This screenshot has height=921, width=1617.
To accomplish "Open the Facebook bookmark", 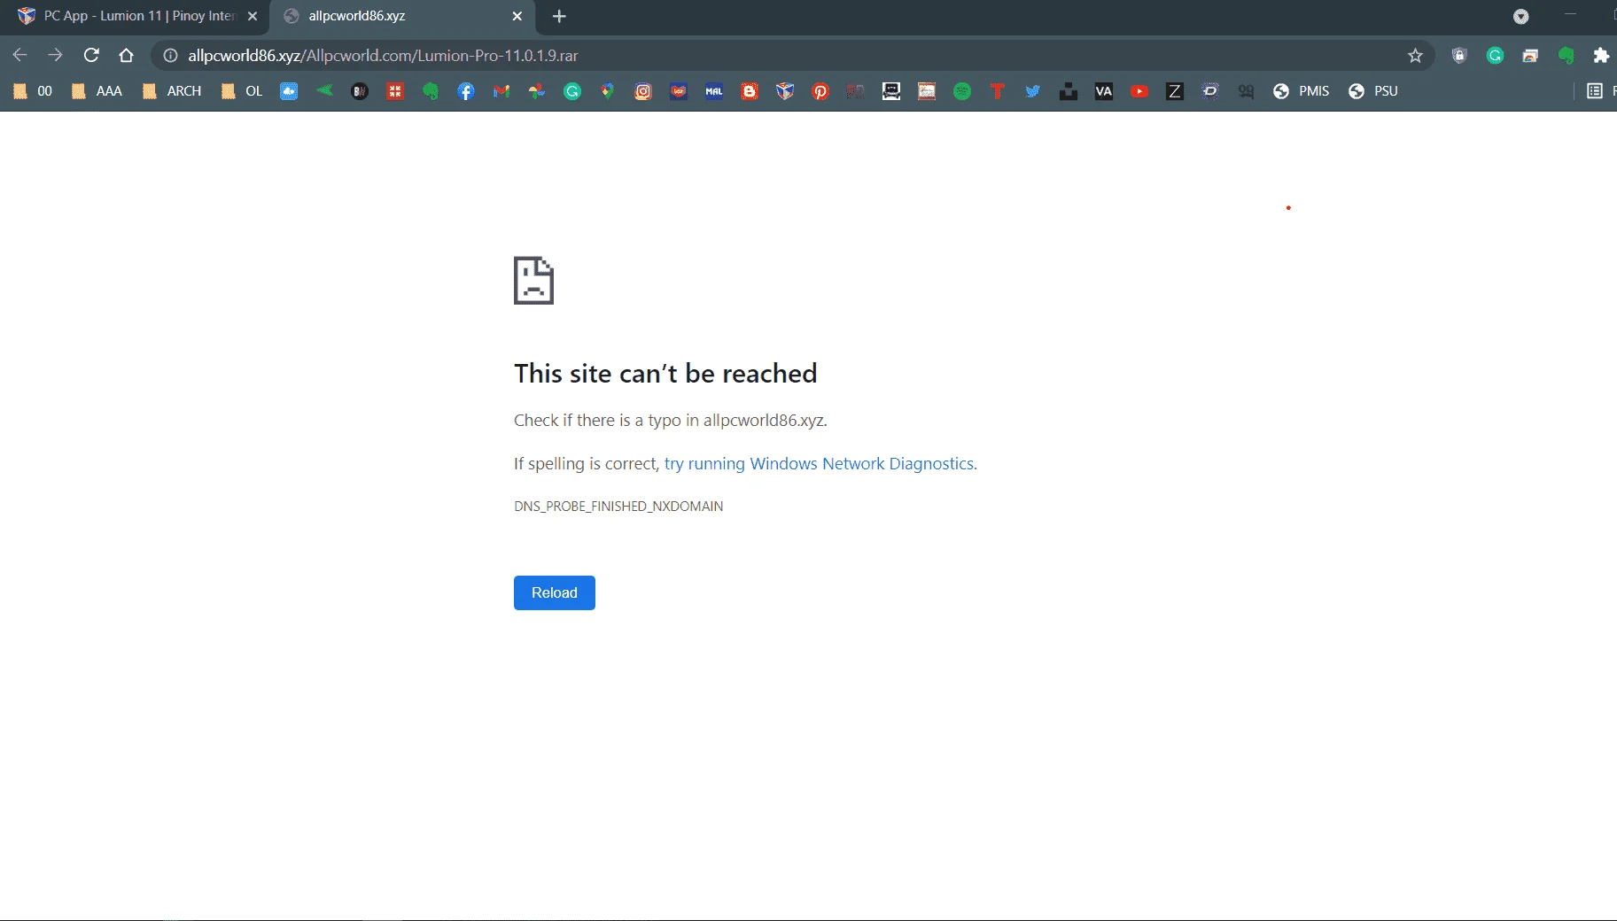I will click(466, 91).
